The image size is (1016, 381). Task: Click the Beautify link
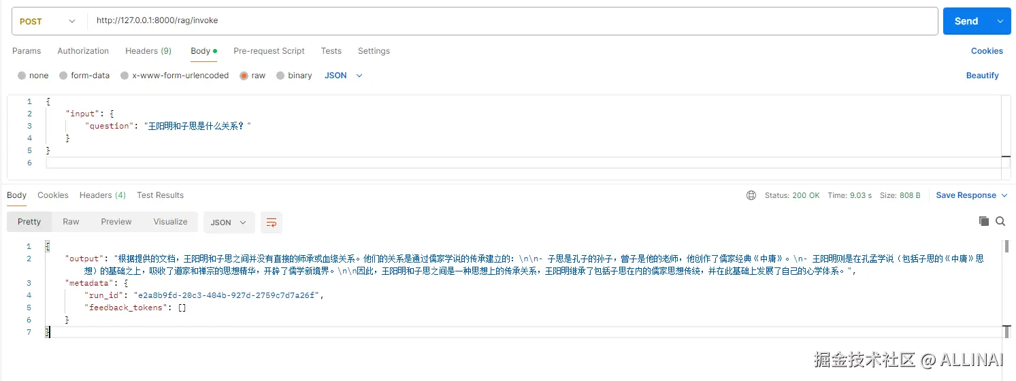pos(983,76)
